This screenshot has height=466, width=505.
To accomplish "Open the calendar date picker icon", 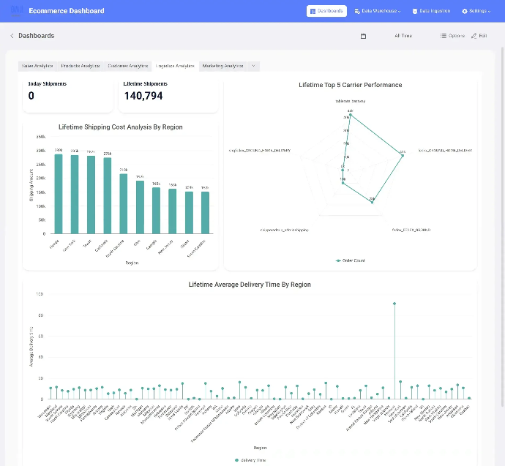I will pos(363,36).
